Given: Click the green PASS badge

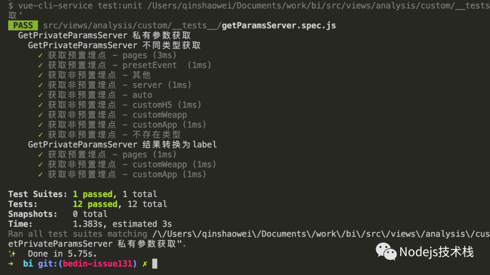Looking at the screenshot, I should pos(23,26).
